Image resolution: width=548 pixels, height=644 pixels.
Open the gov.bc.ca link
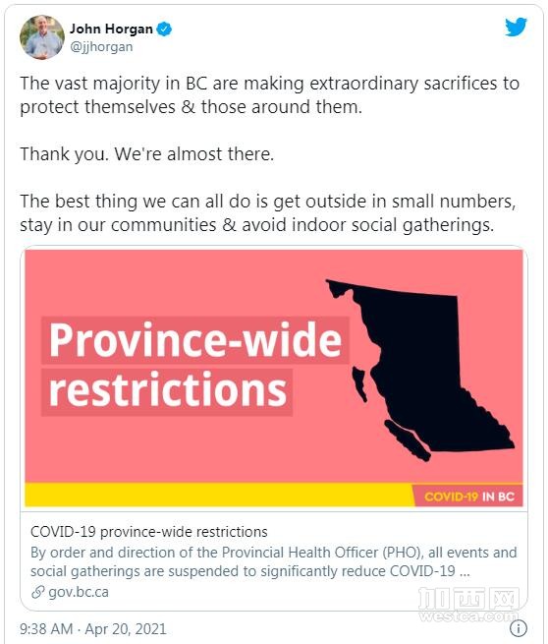tap(79, 592)
